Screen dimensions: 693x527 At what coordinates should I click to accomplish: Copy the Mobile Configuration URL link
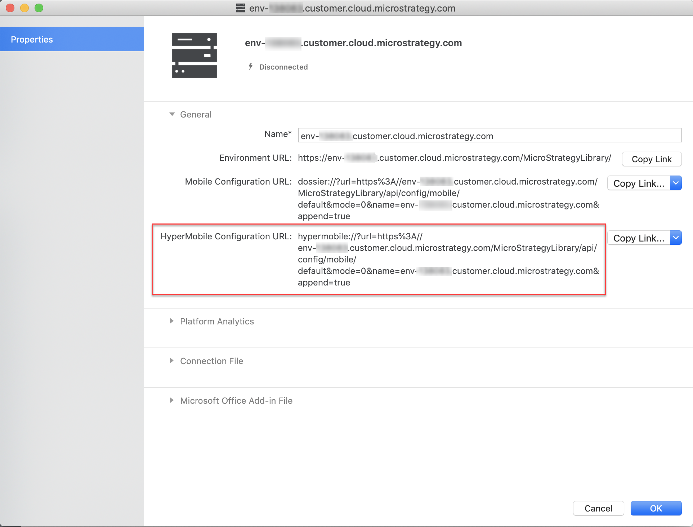pos(638,183)
